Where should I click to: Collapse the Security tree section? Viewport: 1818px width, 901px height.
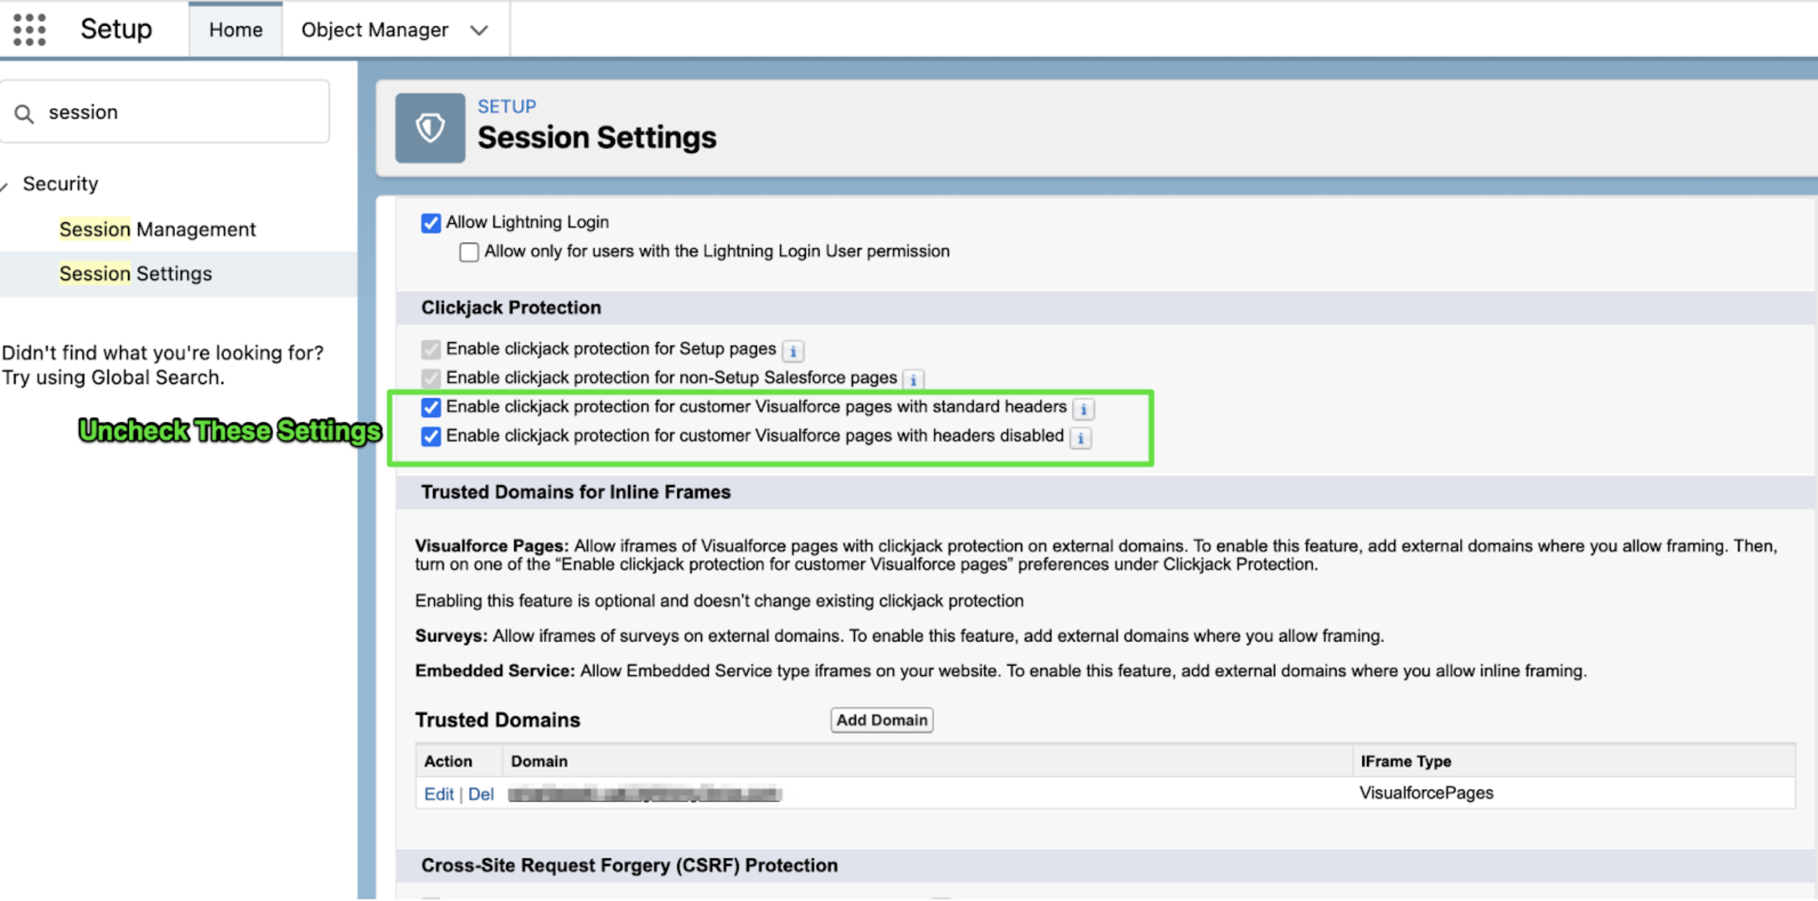(4, 186)
